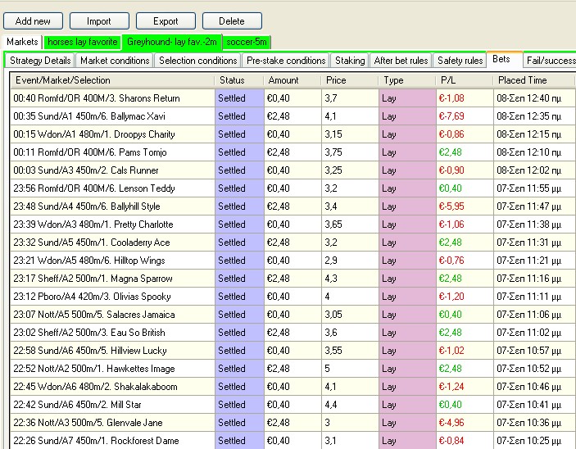Click the Delete button

[x=232, y=21]
